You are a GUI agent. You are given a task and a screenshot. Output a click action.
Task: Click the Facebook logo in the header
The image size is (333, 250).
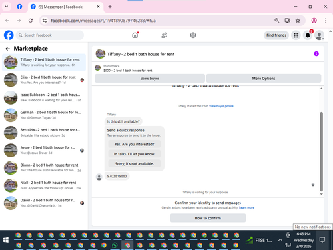pyautogui.click(x=9, y=35)
